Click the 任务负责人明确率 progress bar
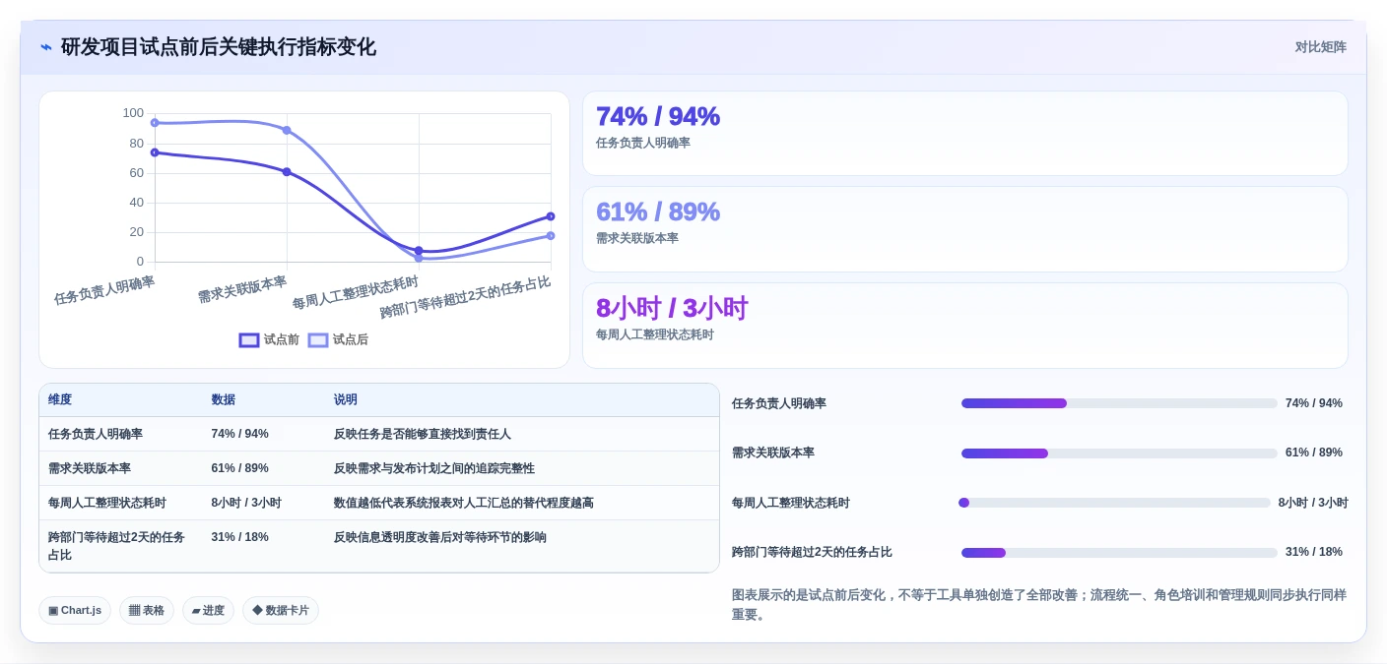Image resolution: width=1387 pixels, height=664 pixels. click(x=1119, y=403)
